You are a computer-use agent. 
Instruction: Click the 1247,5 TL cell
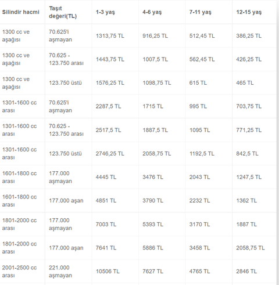(x=249, y=177)
